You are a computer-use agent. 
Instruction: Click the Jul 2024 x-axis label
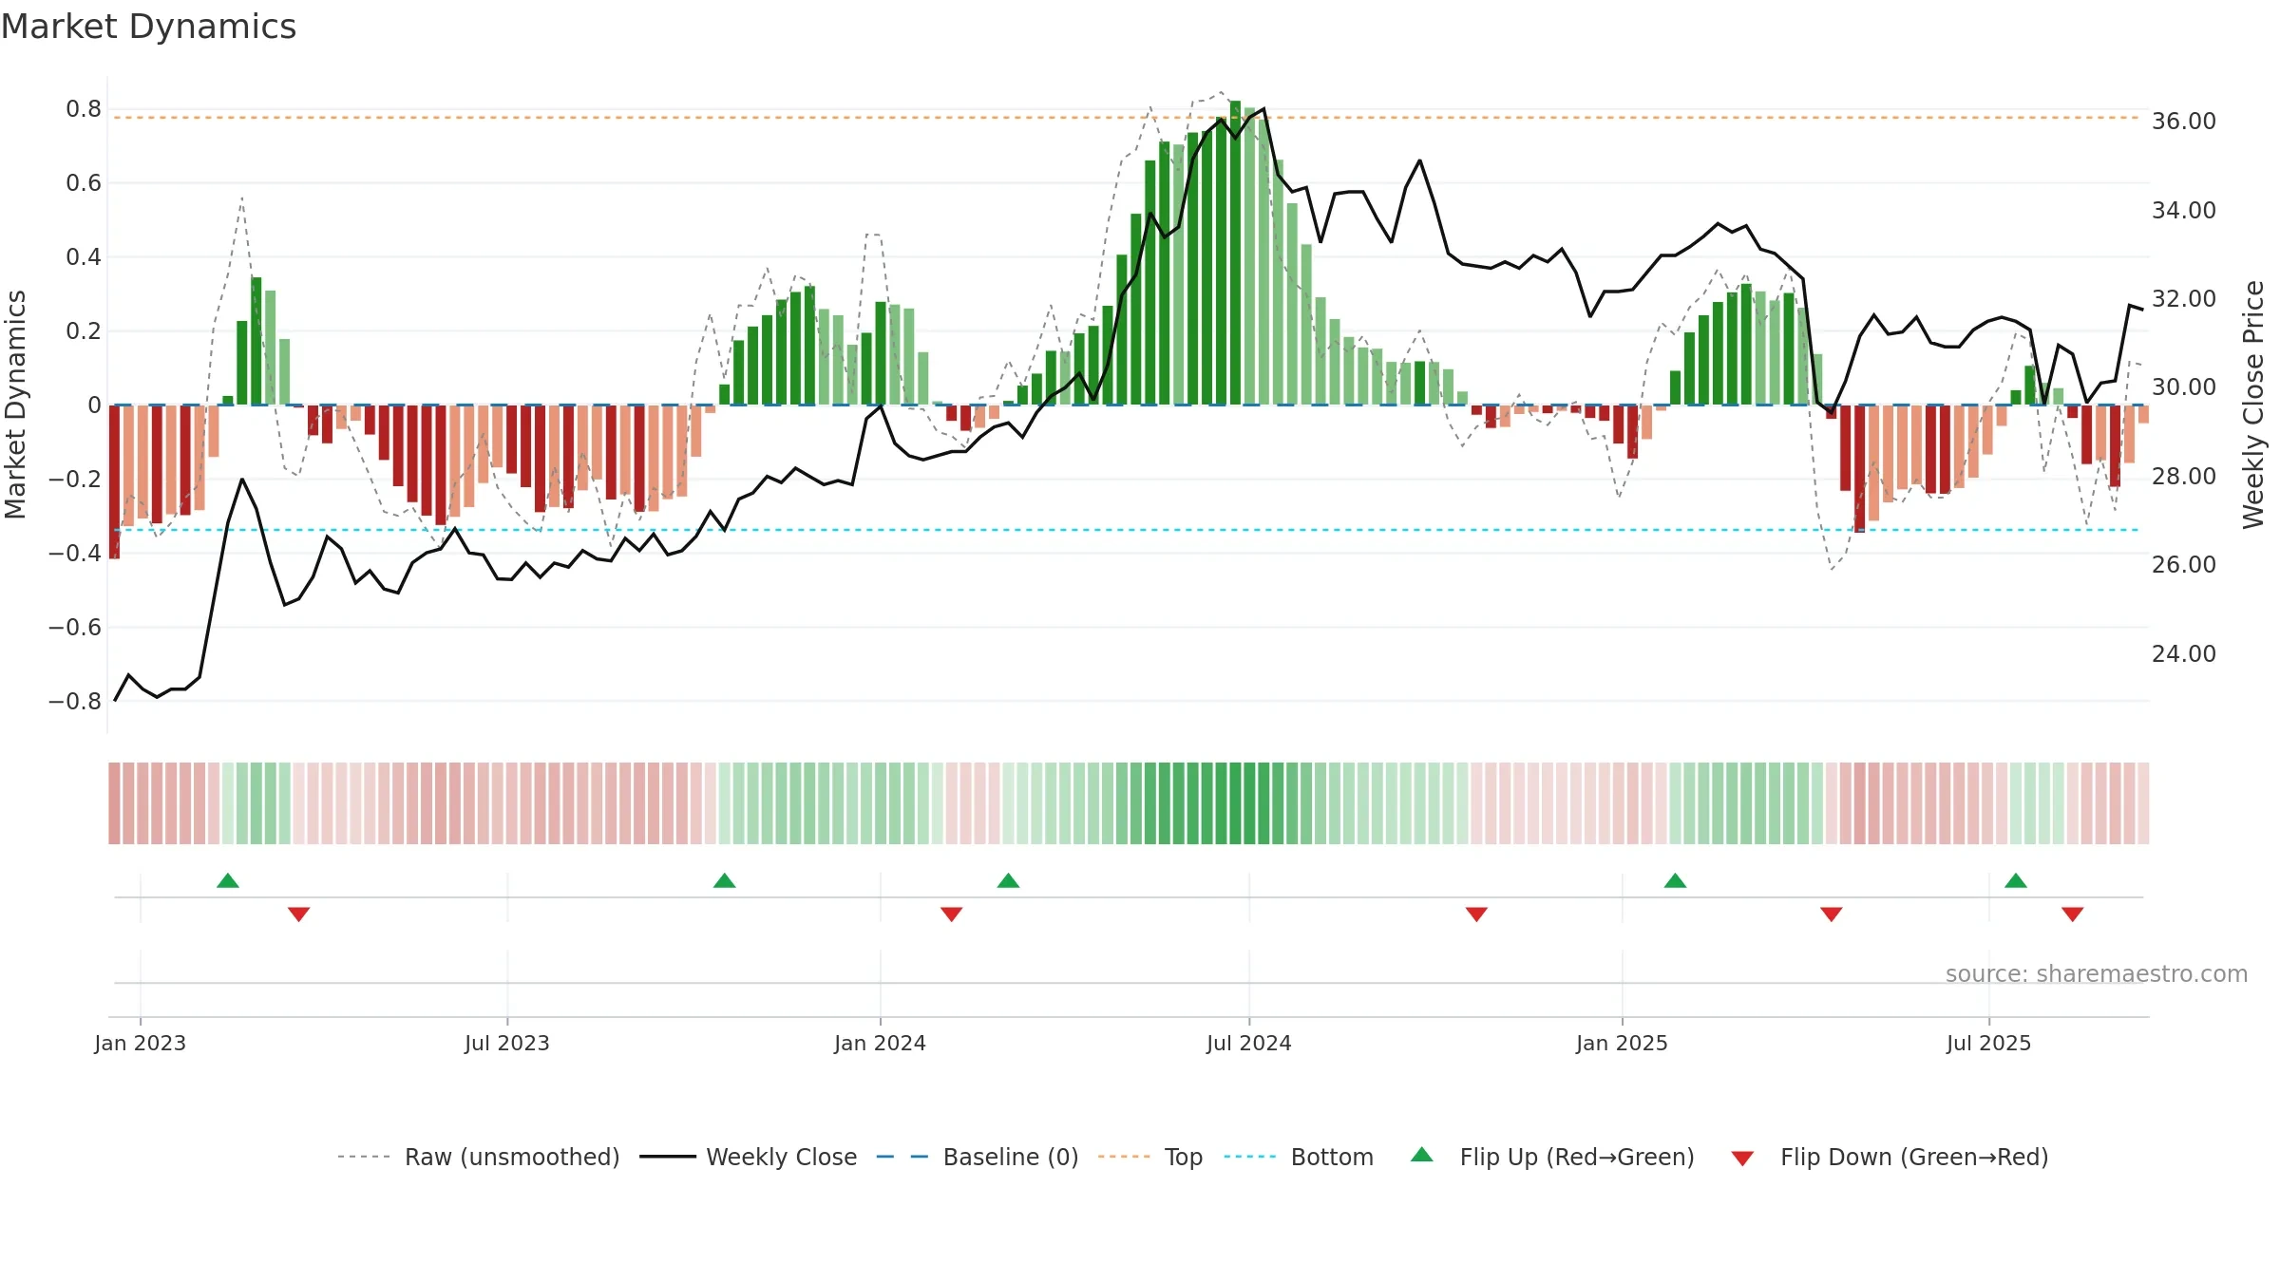1249,1043
